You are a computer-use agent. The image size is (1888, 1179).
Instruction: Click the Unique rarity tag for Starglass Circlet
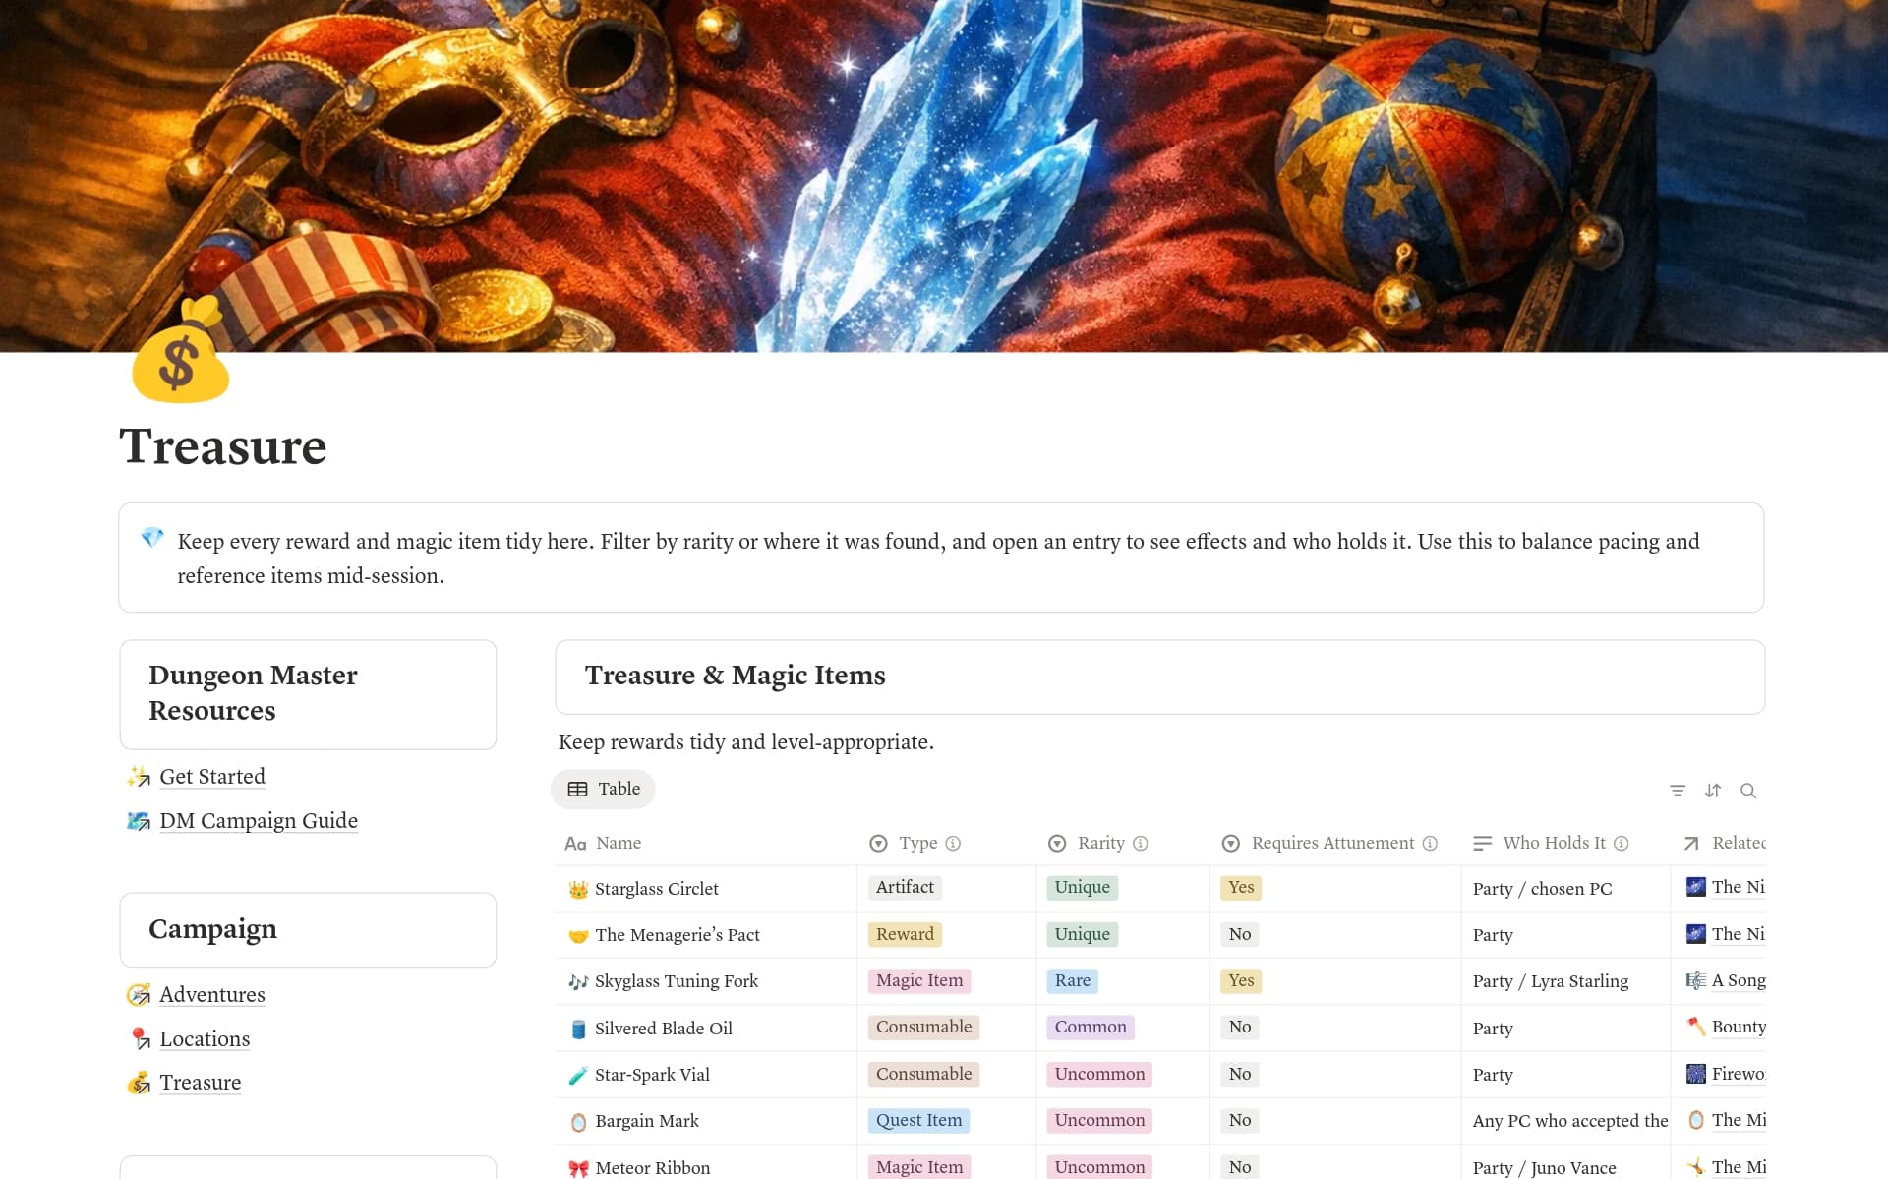[x=1082, y=887]
